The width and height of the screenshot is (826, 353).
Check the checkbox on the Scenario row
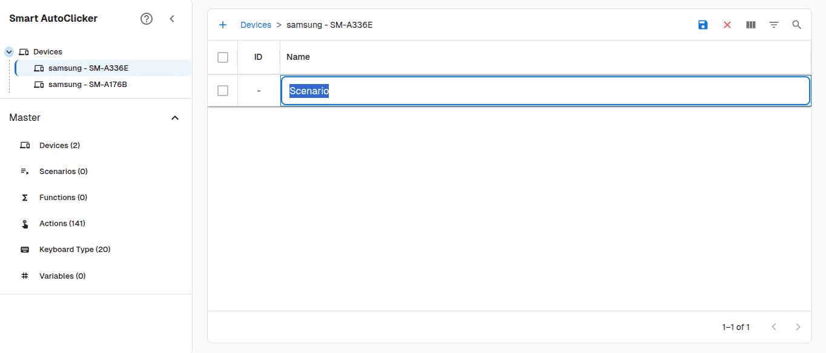[x=223, y=90]
